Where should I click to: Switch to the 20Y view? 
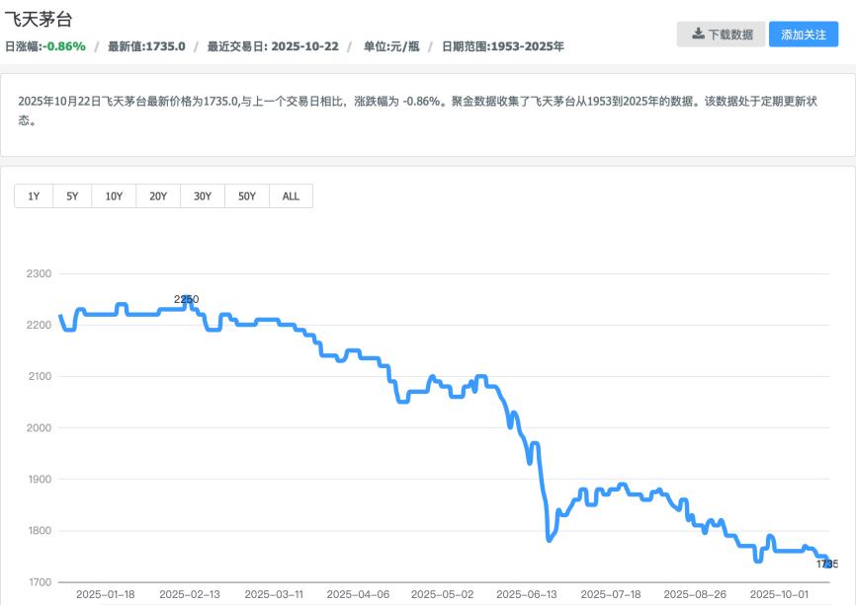158,195
